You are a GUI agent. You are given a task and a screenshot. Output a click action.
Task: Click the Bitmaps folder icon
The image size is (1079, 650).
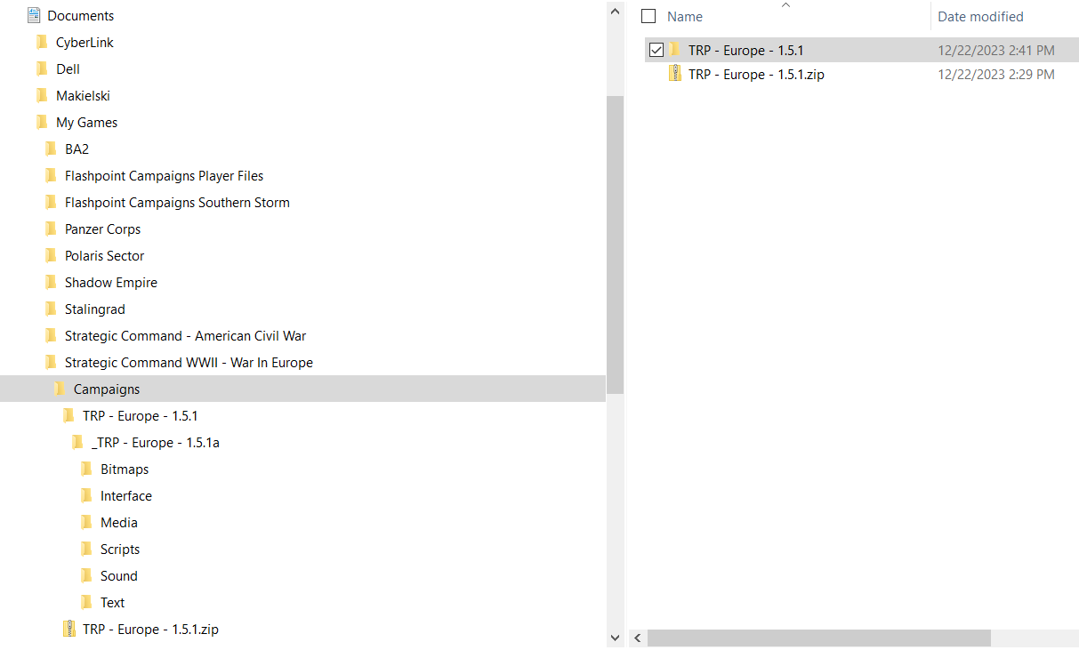[86, 469]
